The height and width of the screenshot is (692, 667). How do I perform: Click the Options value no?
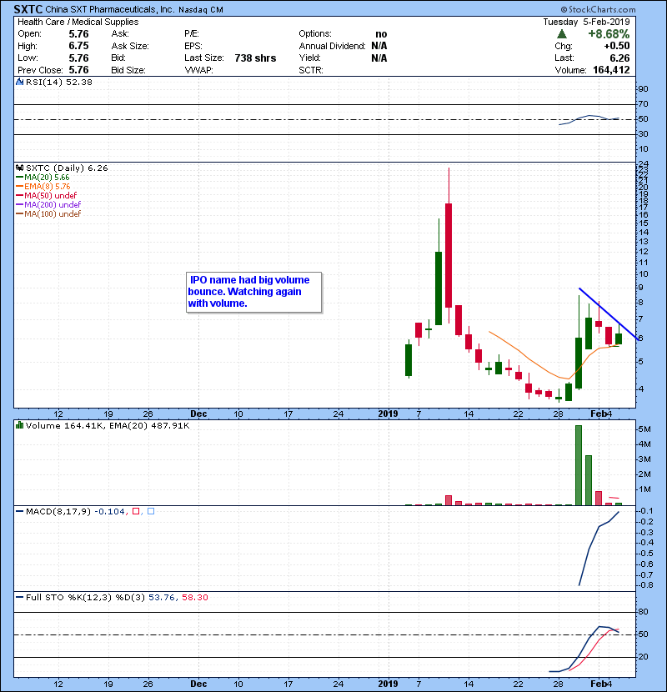click(381, 34)
